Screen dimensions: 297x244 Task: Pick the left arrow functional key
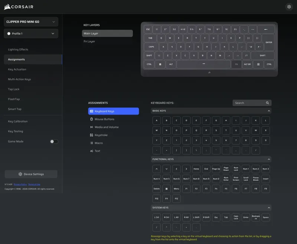click(x=176, y=169)
